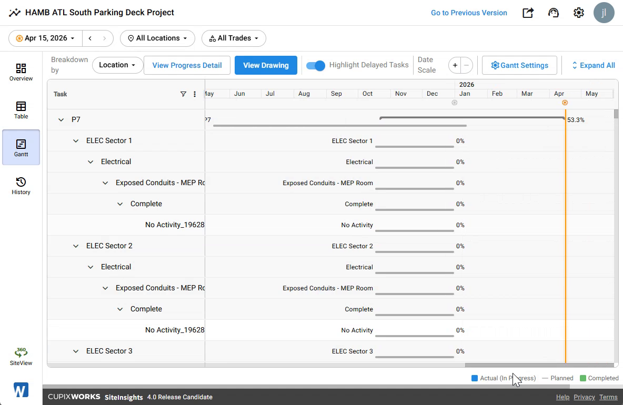Screen dimensions: 623x405
Task: Open the History view in sidebar
Action: (x=21, y=186)
